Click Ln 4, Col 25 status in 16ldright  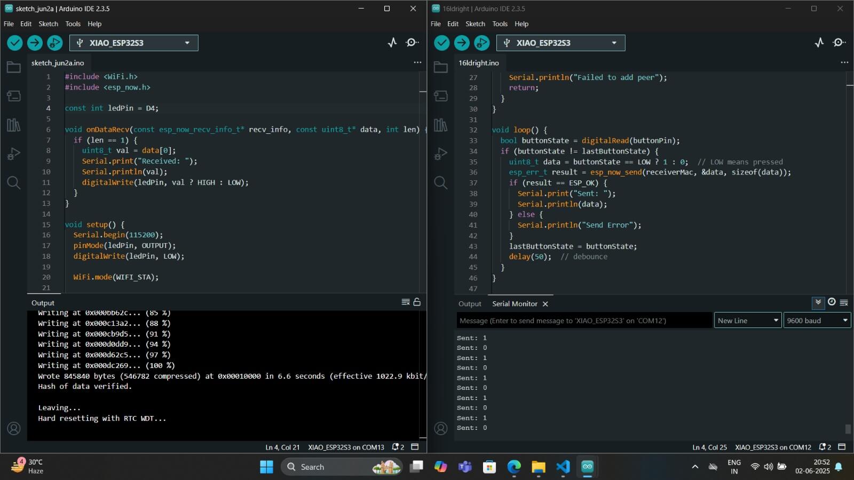(x=709, y=447)
